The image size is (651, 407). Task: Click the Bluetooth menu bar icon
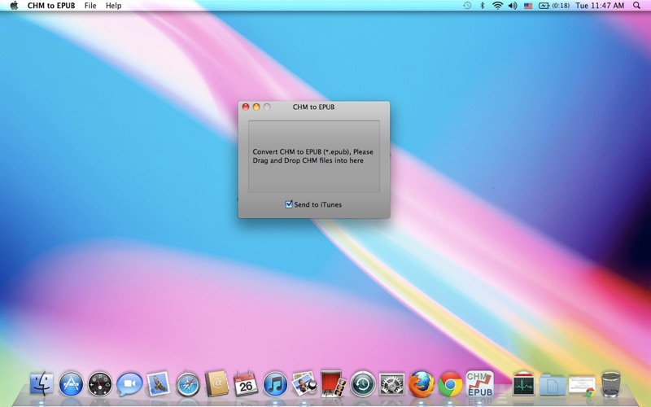point(482,6)
